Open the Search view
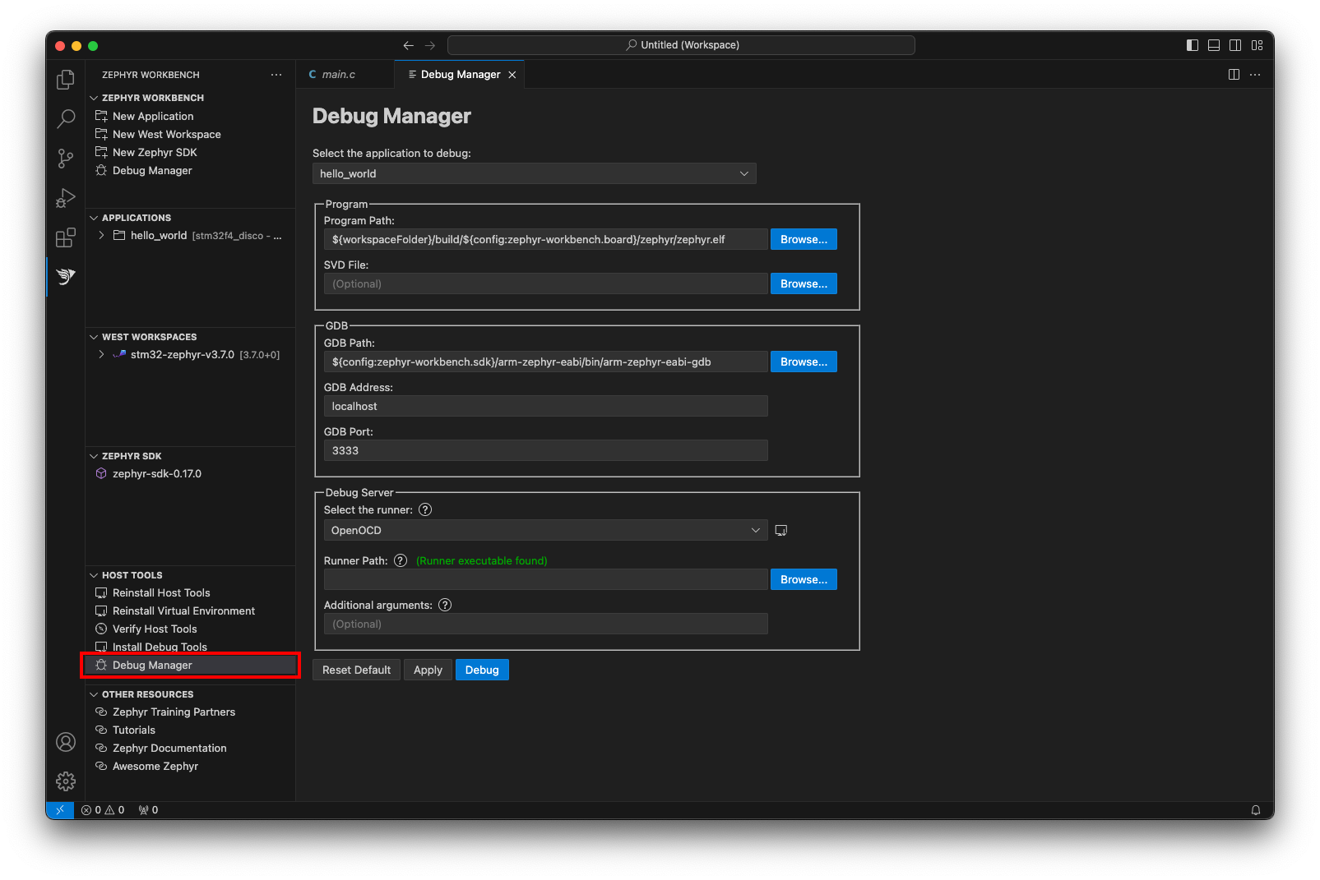Viewport: 1320px width, 880px height. coord(65,119)
